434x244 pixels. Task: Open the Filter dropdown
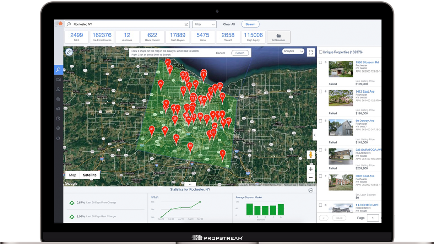click(x=204, y=24)
